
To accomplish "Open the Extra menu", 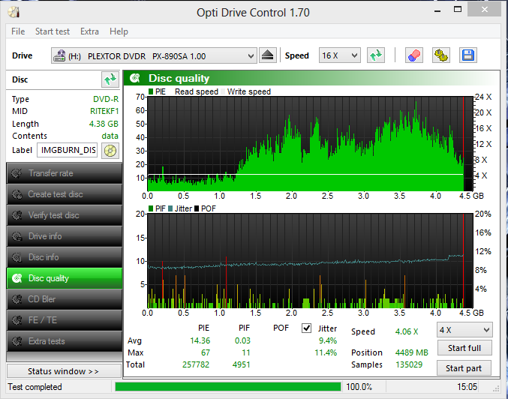I will click(89, 31).
